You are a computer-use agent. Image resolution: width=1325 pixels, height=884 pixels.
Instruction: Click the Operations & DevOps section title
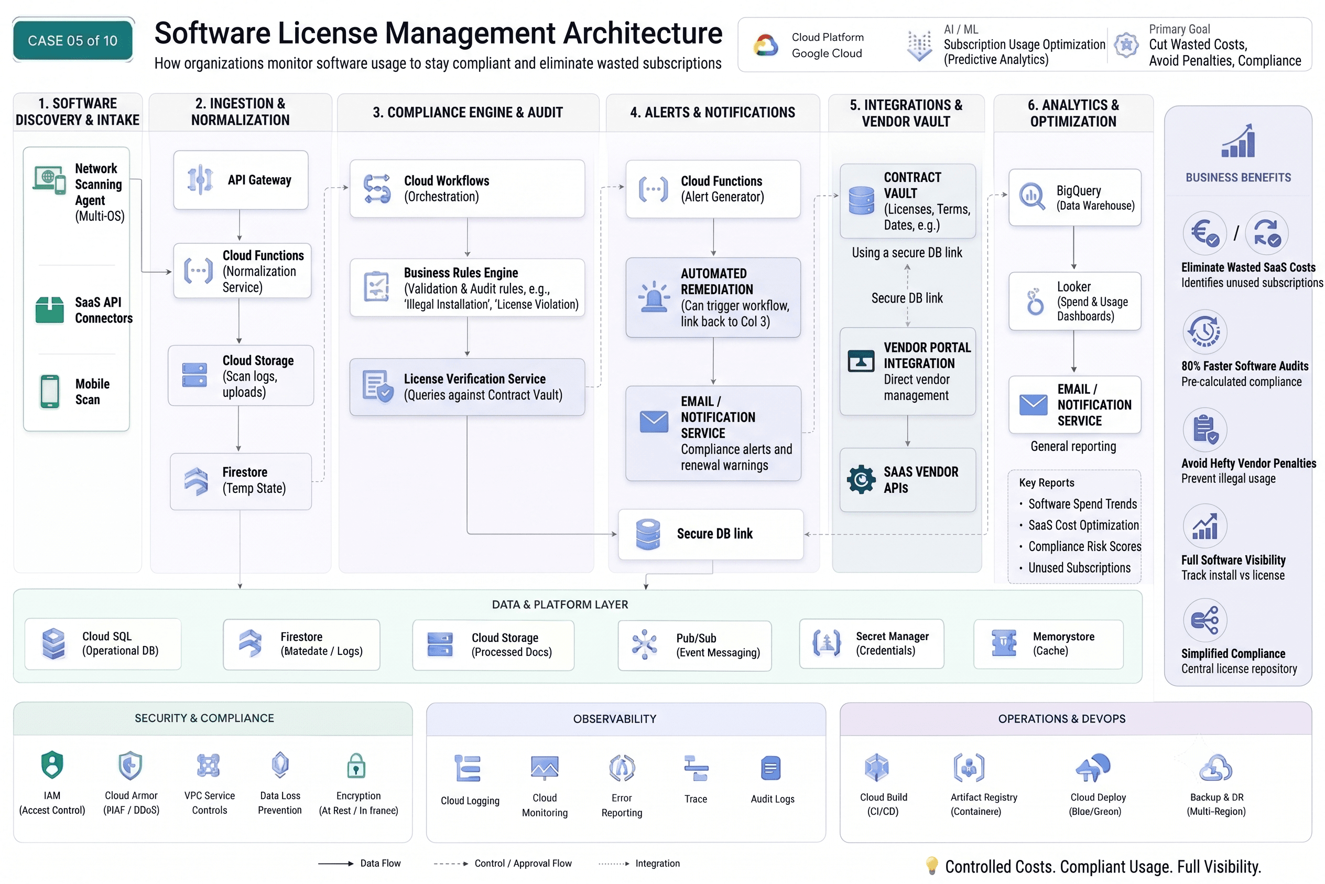tap(1062, 719)
